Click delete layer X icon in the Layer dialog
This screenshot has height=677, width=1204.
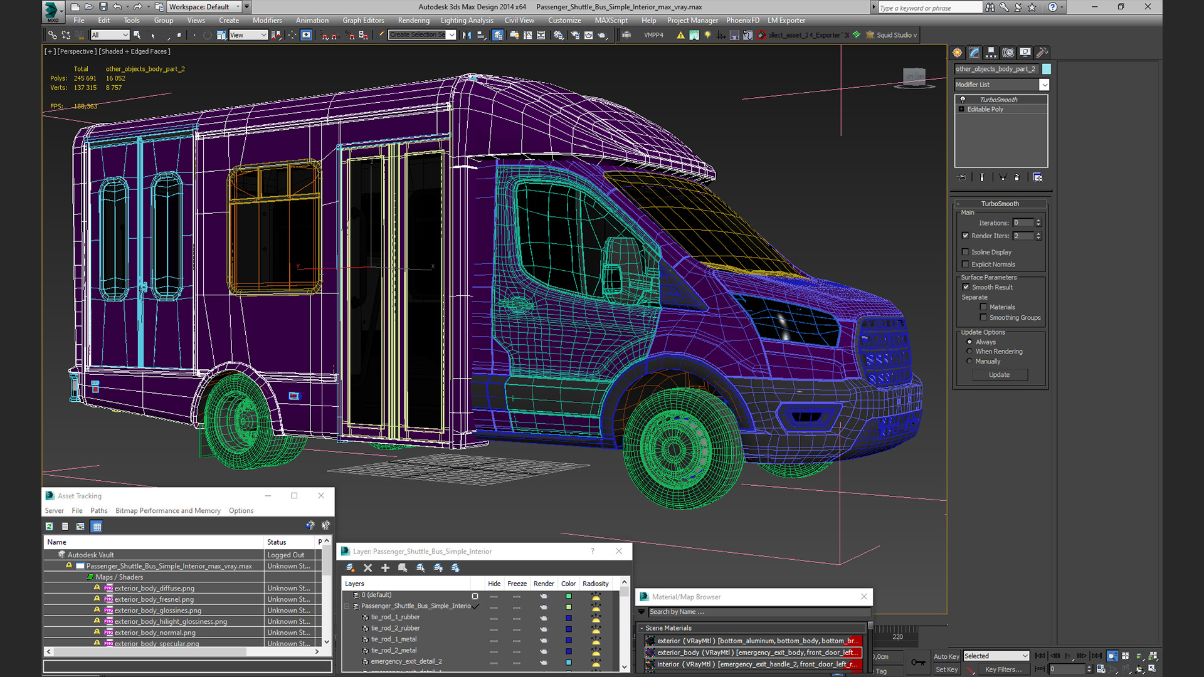(x=368, y=568)
